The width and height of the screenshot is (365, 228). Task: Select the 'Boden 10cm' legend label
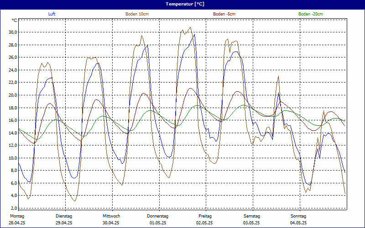pyautogui.click(x=137, y=14)
